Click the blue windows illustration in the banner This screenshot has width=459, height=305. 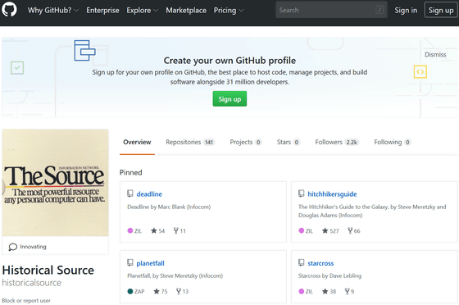pos(84,50)
